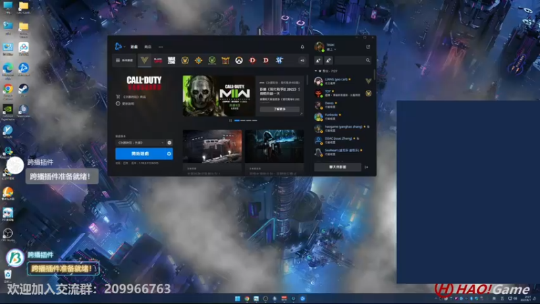540x304 pixels.
Task: Open the Recycle Bin on desktop
Action: pos(8,276)
